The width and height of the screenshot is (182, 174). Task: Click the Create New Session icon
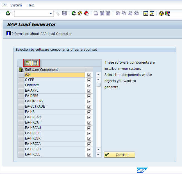coord(146,13)
